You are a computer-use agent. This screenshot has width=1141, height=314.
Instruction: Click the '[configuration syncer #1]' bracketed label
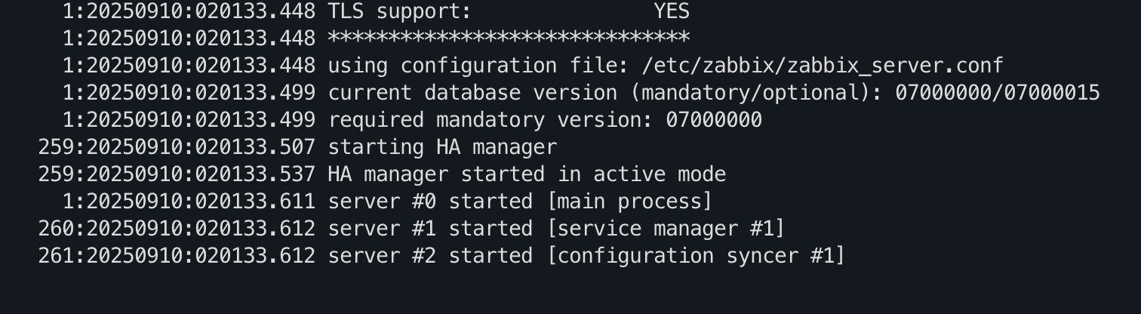pyautogui.click(x=696, y=256)
